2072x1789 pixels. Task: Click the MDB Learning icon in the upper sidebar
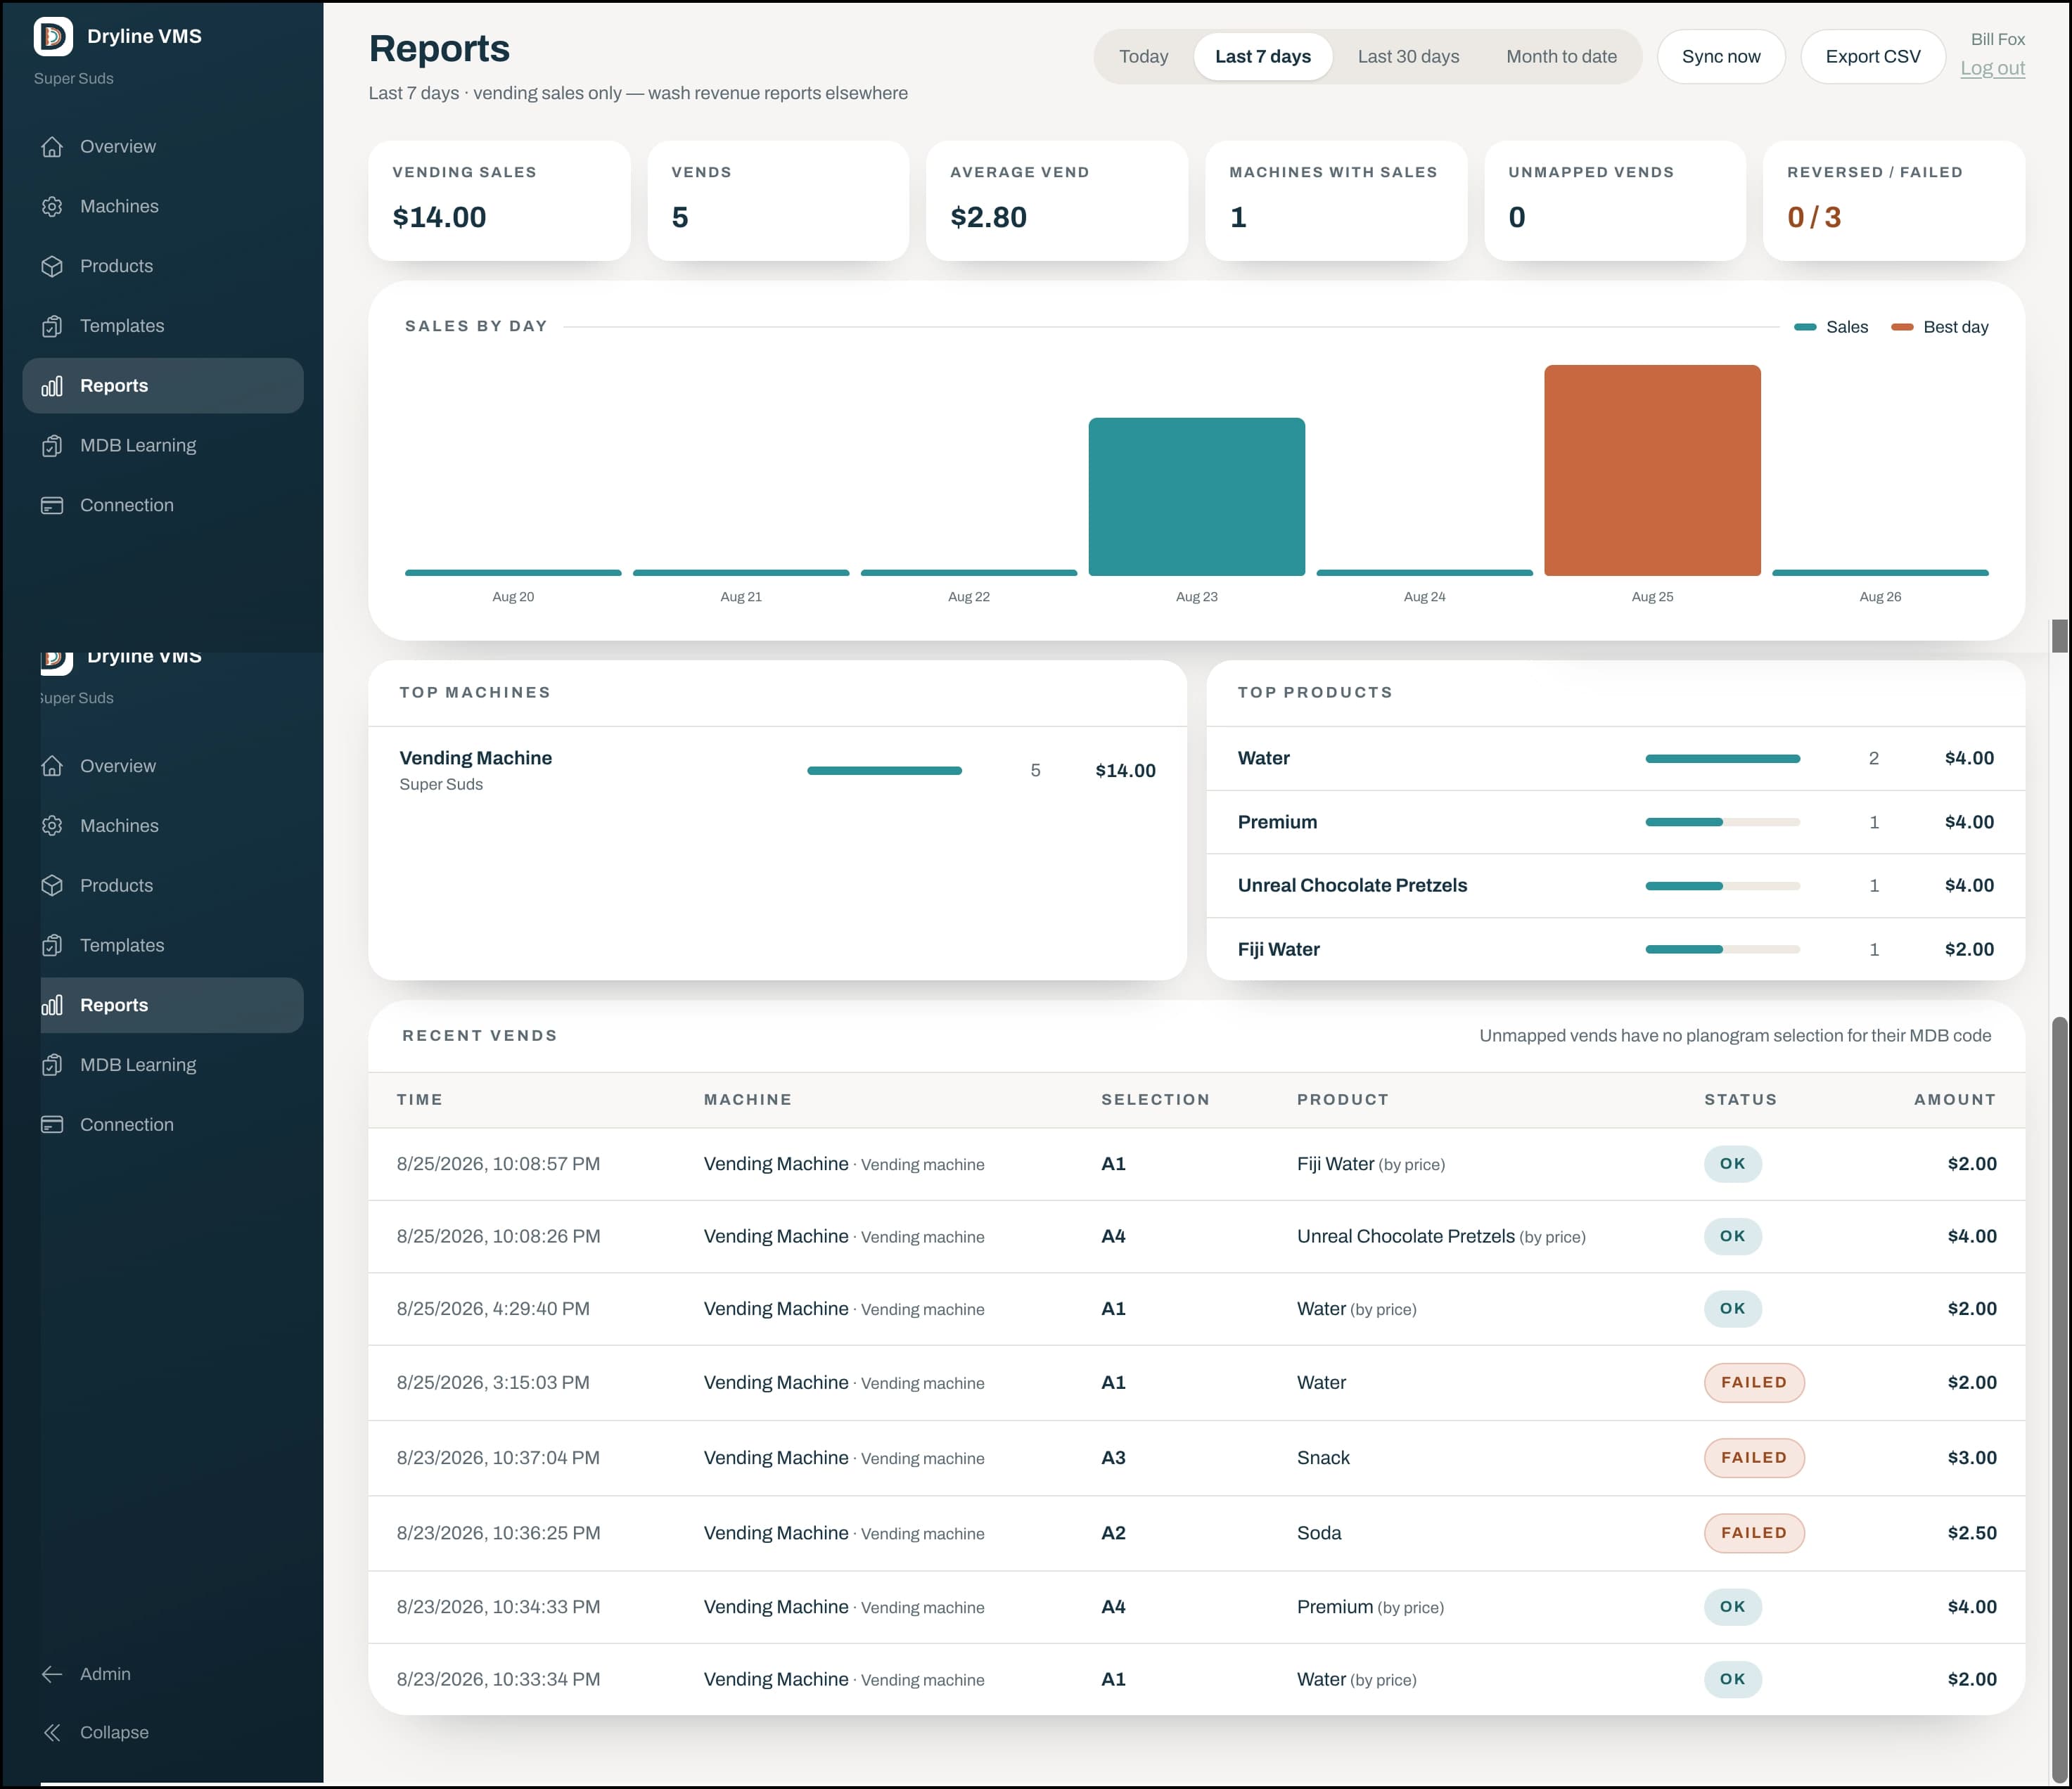(x=52, y=446)
